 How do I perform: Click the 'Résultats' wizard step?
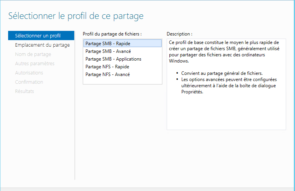(x=24, y=91)
